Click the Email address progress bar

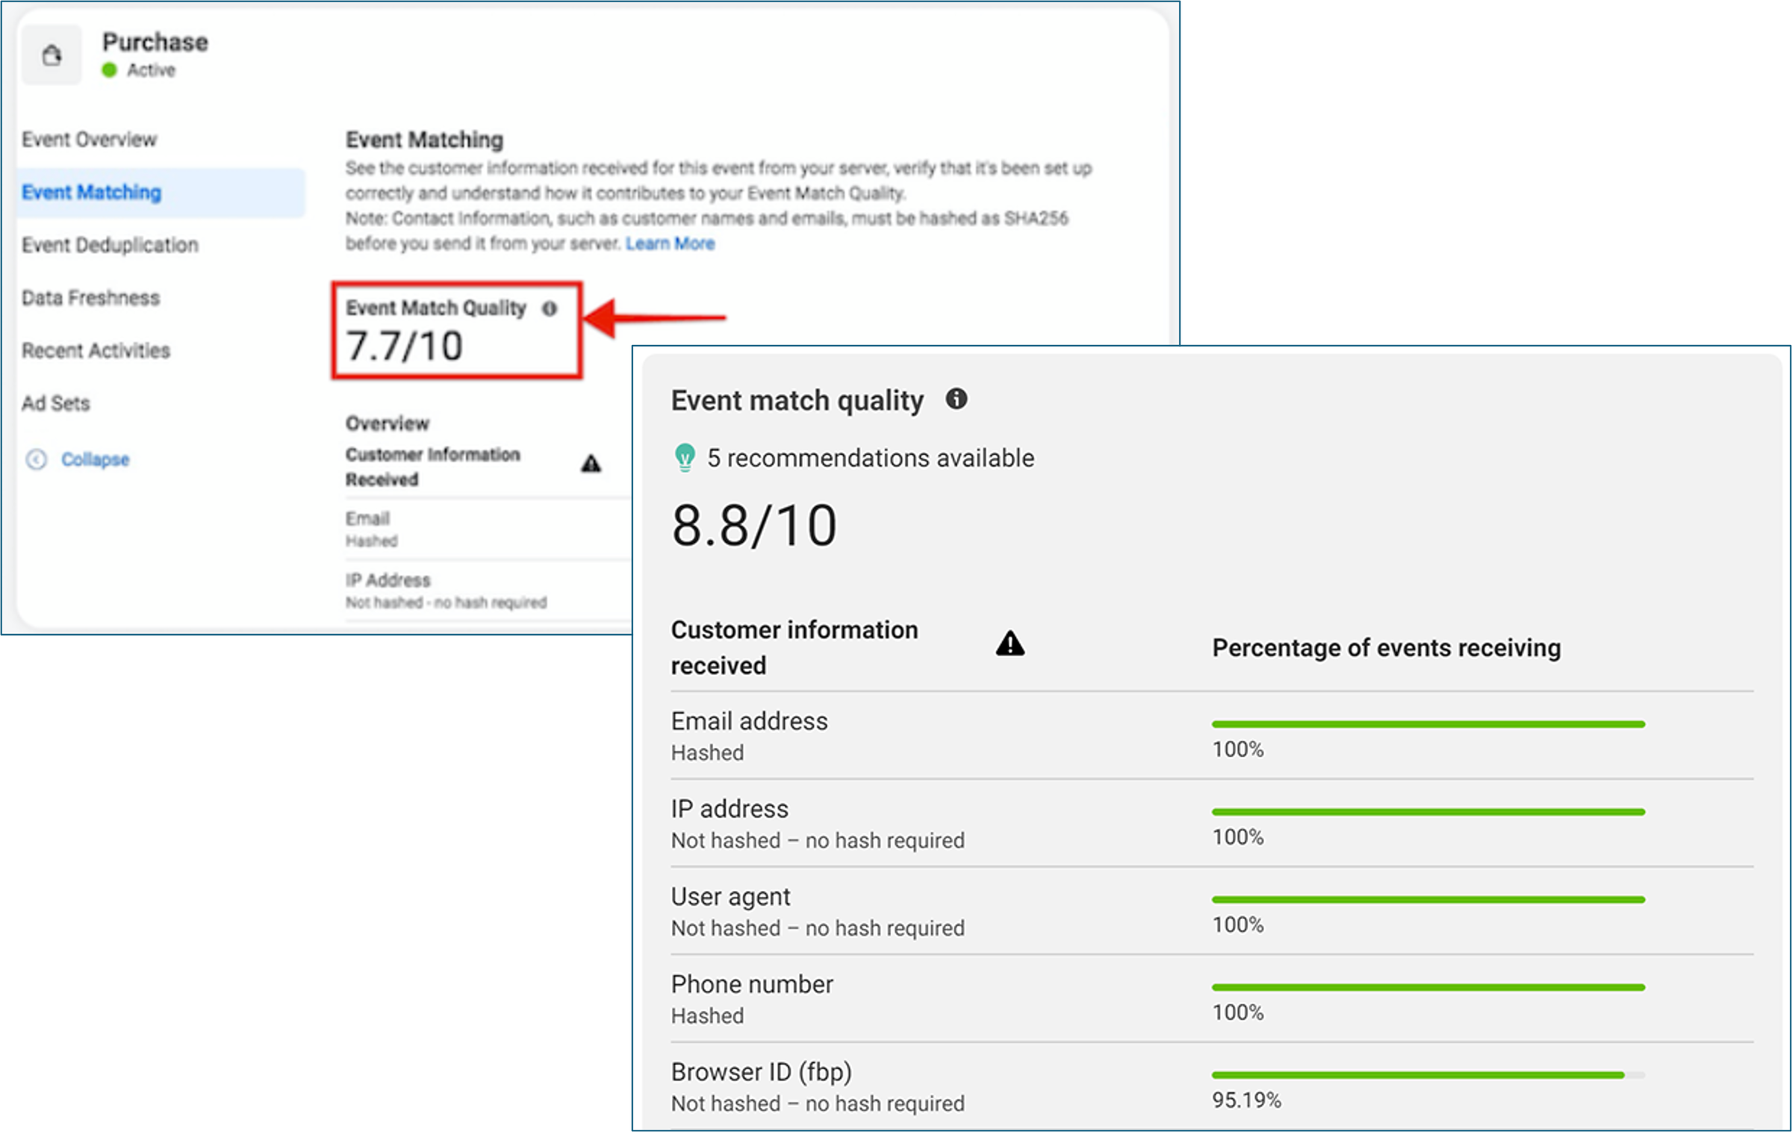click(x=1428, y=724)
